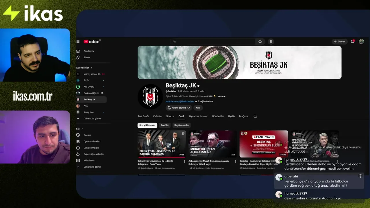Open the account avatar menu

(361, 42)
